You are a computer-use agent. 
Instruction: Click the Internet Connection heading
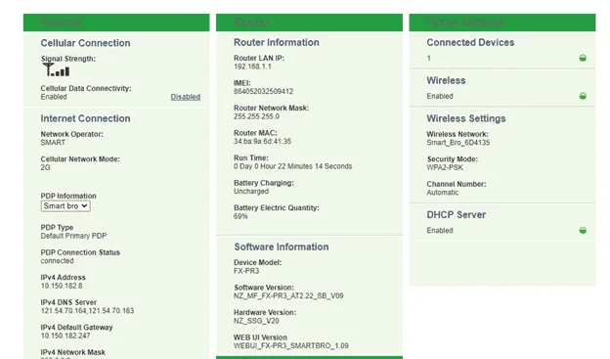point(85,118)
